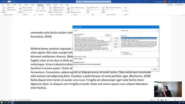Click the Source Manager help question mark
The image size is (185, 104).
click(x=153, y=27)
